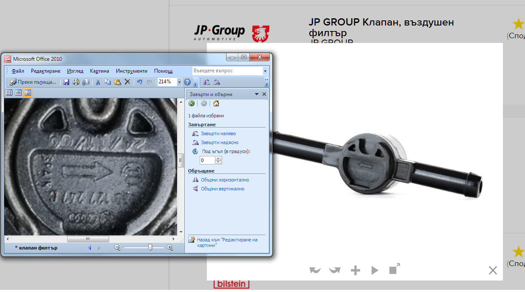Click the Cut scissors icon
The image size is (525, 292).
pos(98,82)
